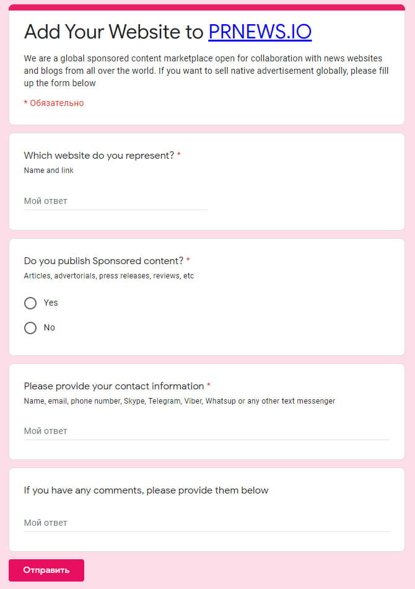The image size is (415, 589).
Task: Click the website name and link answer field
Action: [115, 201]
